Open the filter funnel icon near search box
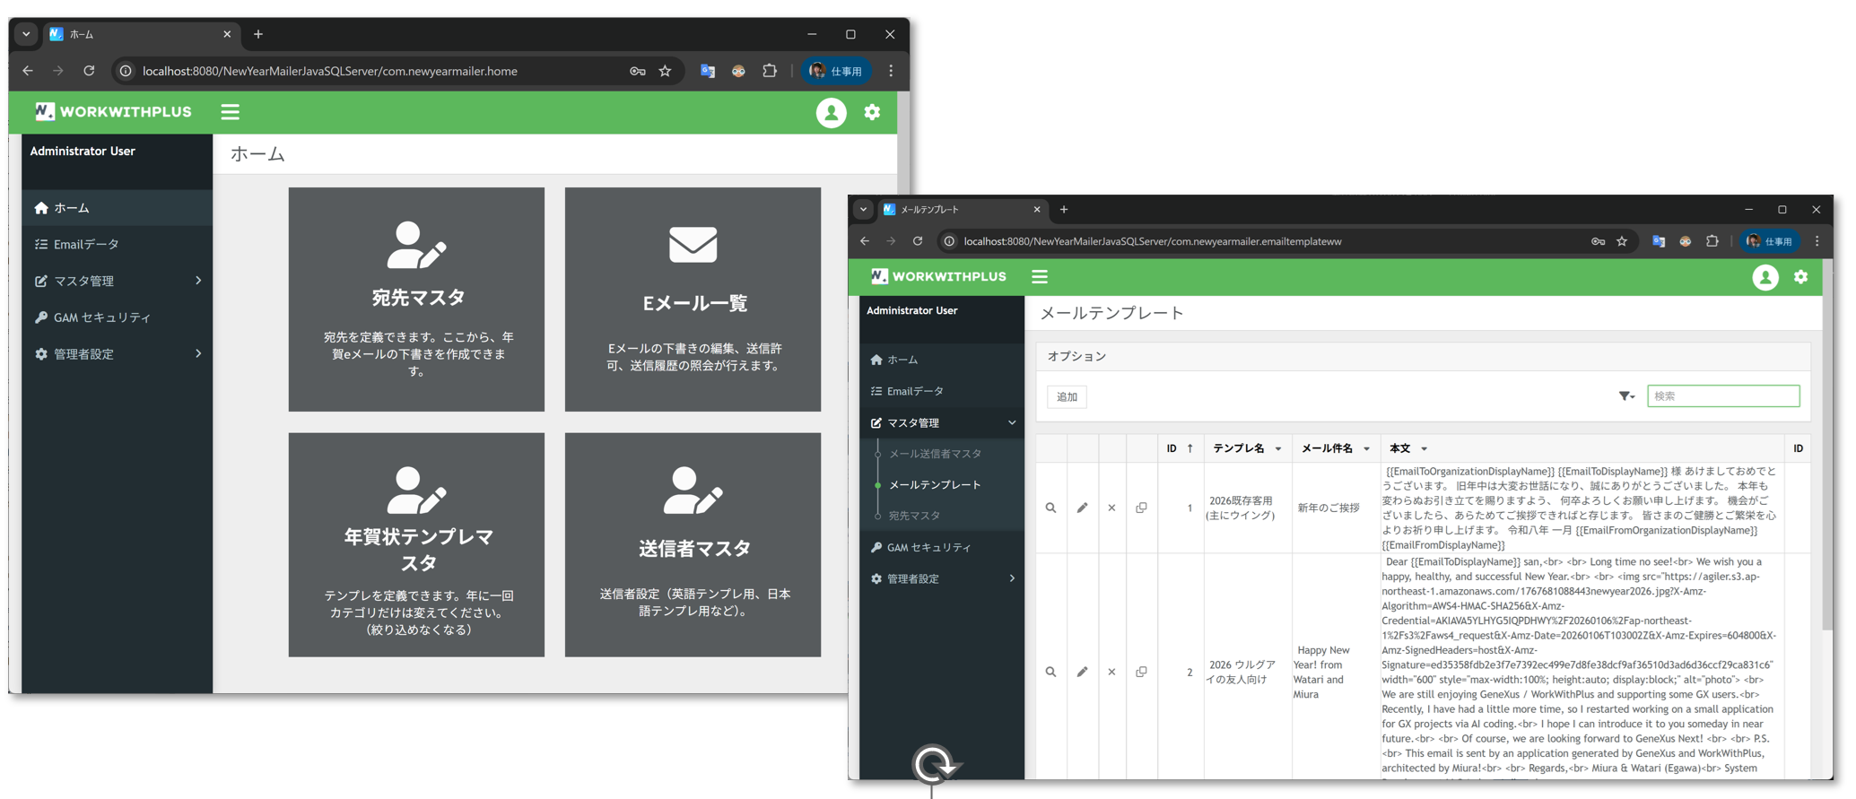Viewport: 1856px width, 799px height. 1625,396
